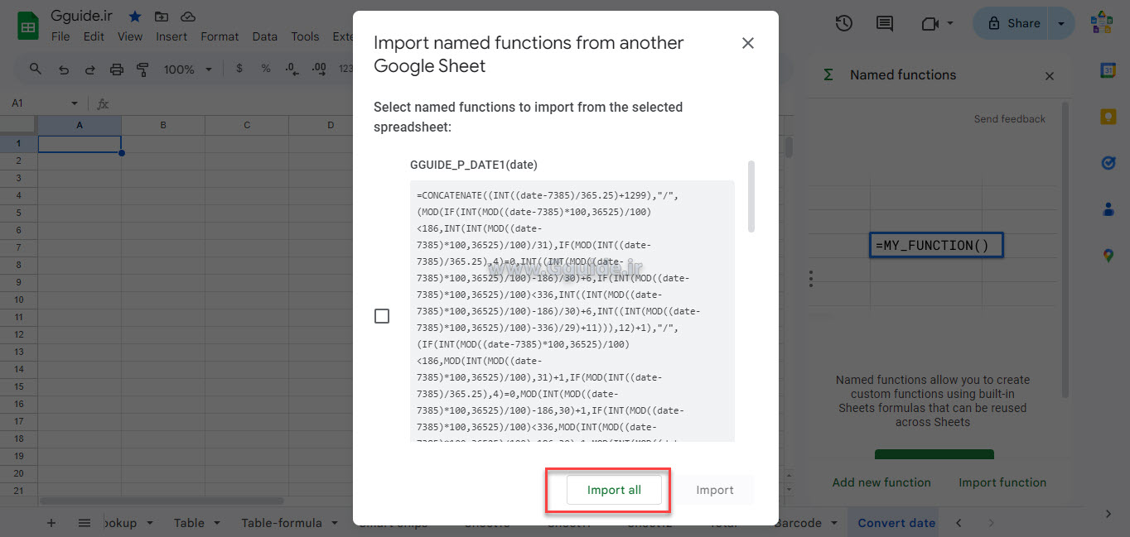The width and height of the screenshot is (1130, 537).
Task: Open the Insert menu
Action: (x=171, y=36)
